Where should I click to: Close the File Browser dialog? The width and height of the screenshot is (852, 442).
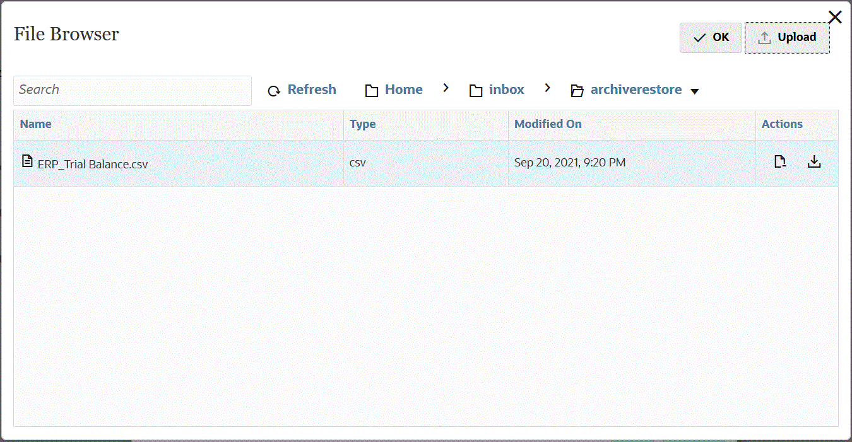[x=835, y=17]
